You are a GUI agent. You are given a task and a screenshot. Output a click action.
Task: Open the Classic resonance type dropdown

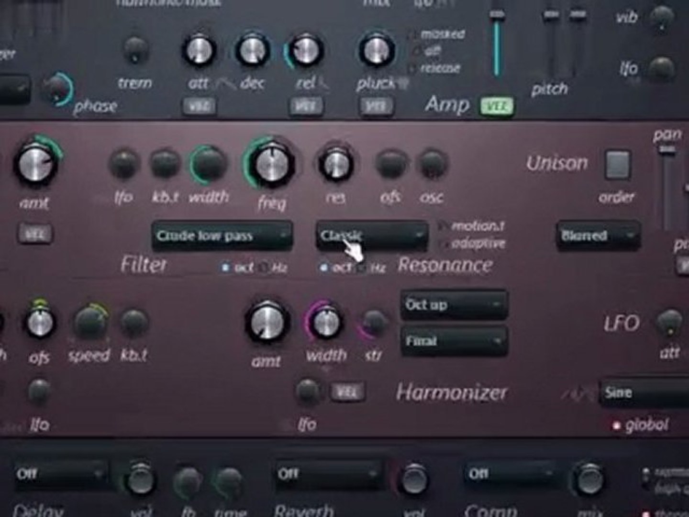tap(372, 236)
